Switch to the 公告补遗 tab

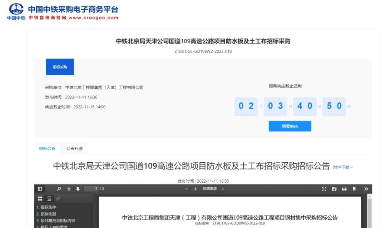point(74,148)
